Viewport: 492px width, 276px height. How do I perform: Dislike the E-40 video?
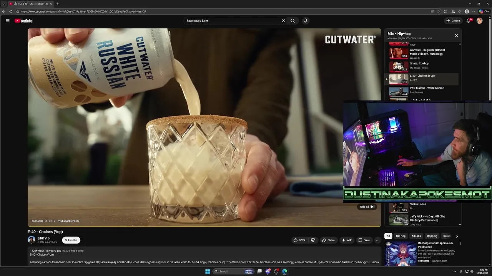313,240
